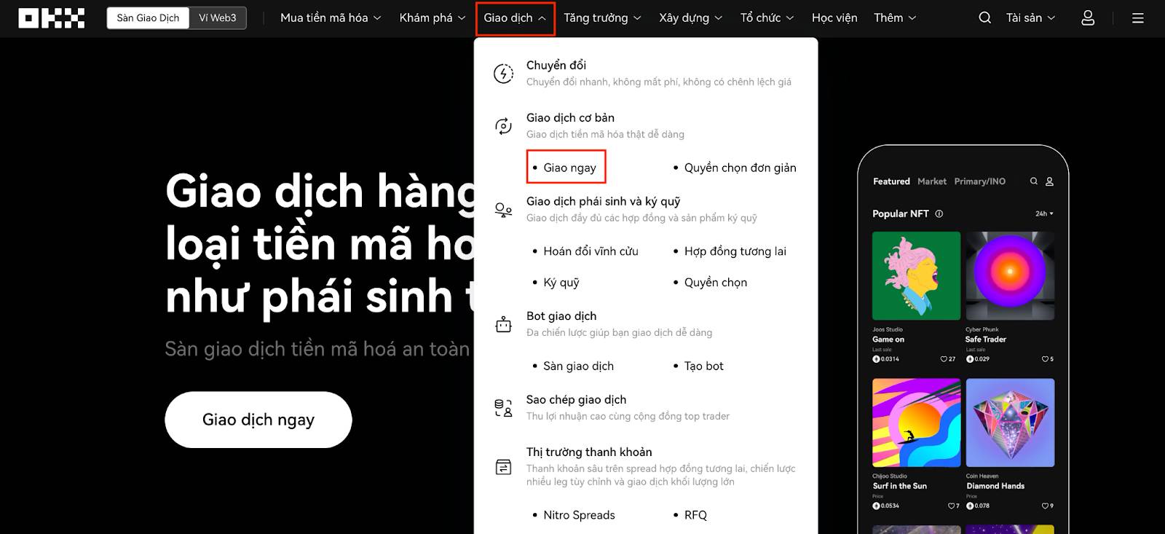The image size is (1165, 534).
Task: Open the Game on NFT thumbnail
Action: click(916, 276)
